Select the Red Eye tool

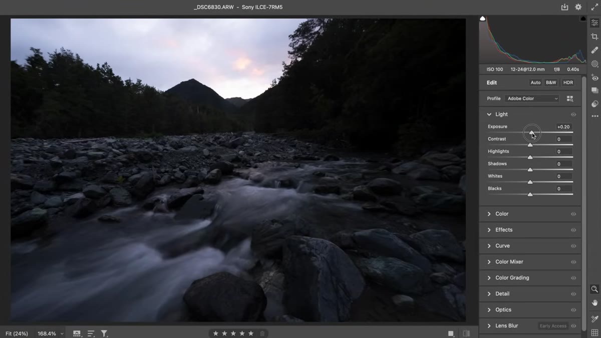coord(594,77)
